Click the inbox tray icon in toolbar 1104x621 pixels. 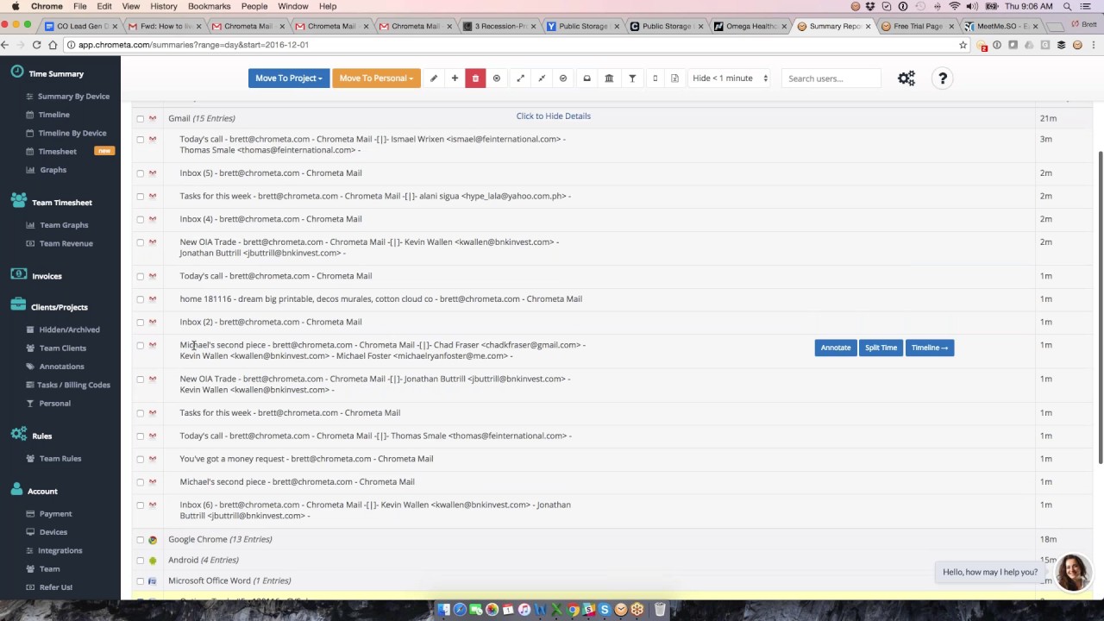coord(587,78)
